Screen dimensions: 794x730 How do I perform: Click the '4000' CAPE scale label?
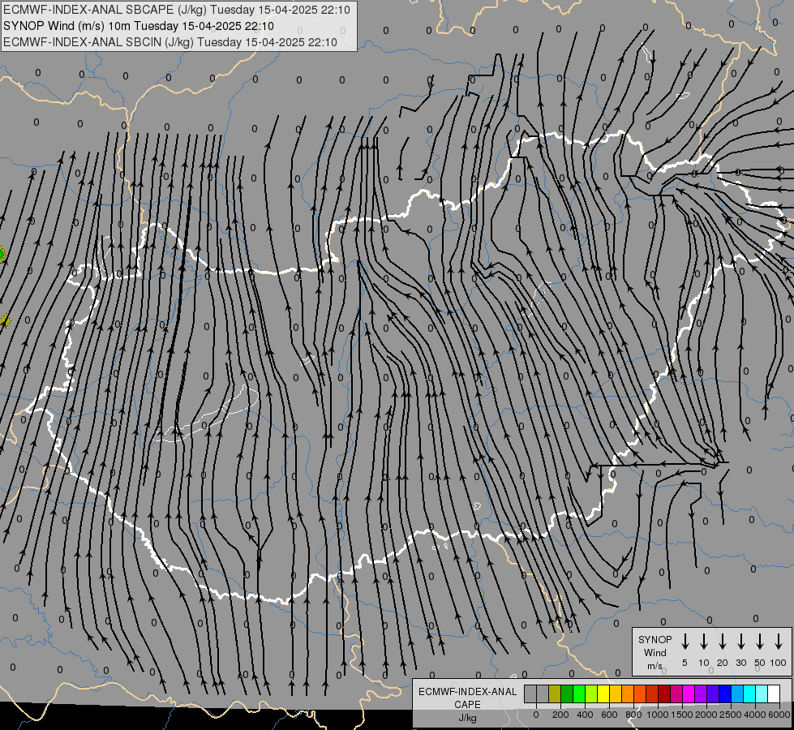point(755,715)
